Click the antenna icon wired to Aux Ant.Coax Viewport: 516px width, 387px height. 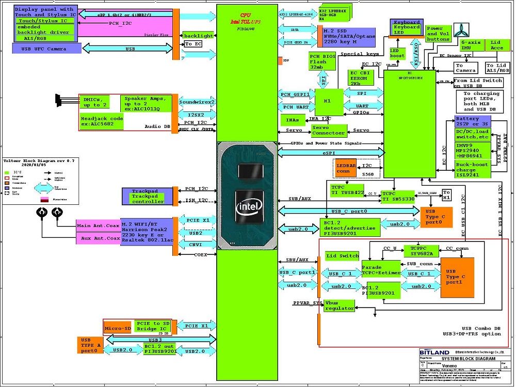tap(42, 213)
